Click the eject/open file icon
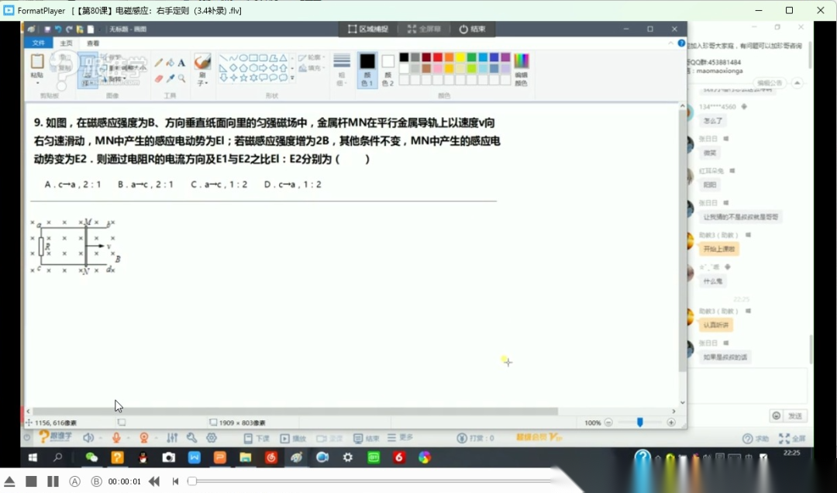Screen dimensions: 837x493 (x=9, y=481)
